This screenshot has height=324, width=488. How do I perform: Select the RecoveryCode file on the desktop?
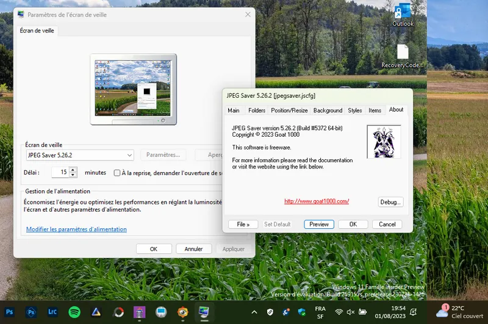tap(403, 56)
